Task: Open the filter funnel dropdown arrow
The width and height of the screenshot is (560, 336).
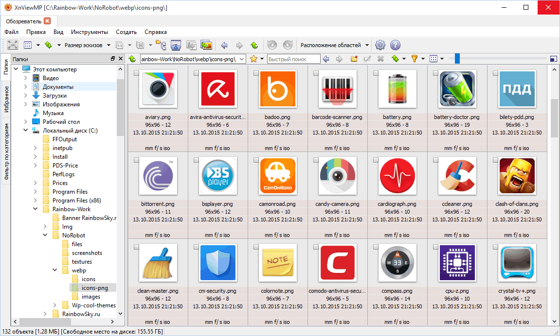Action: pyautogui.click(x=423, y=59)
